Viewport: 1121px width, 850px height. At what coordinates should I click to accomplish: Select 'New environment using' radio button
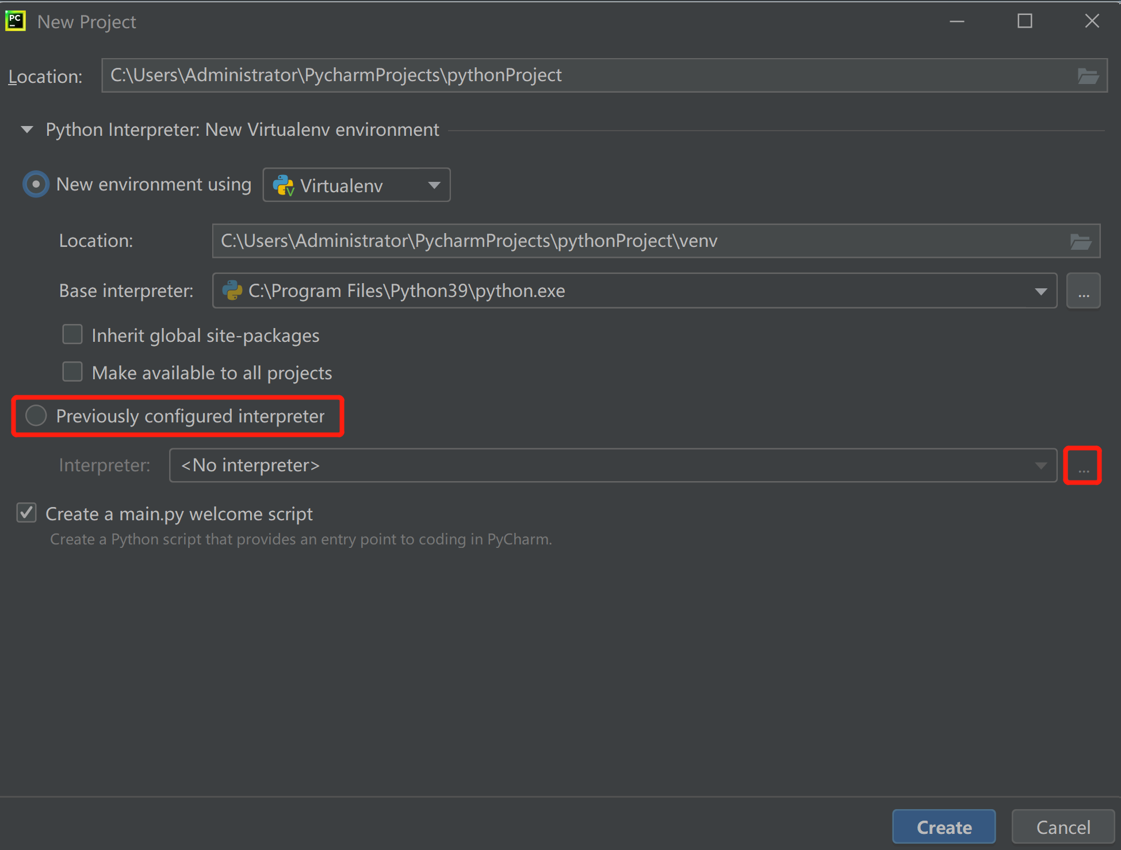(x=36, y=184)
